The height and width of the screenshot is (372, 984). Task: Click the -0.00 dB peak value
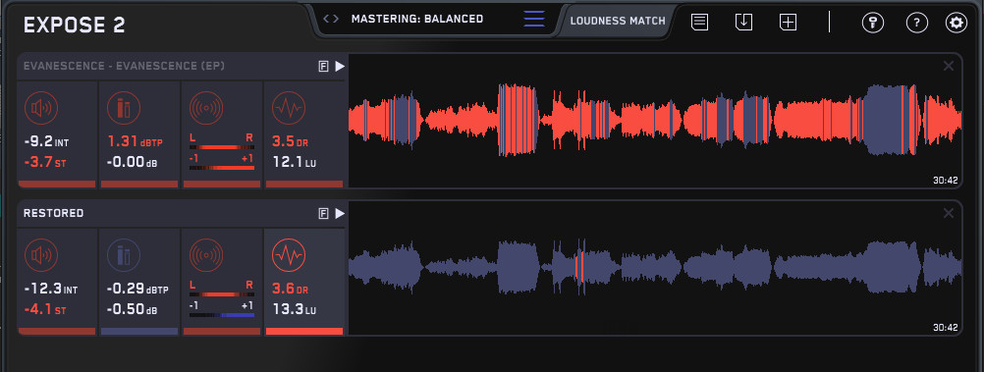pyautogui.click(x=132, y=163)
